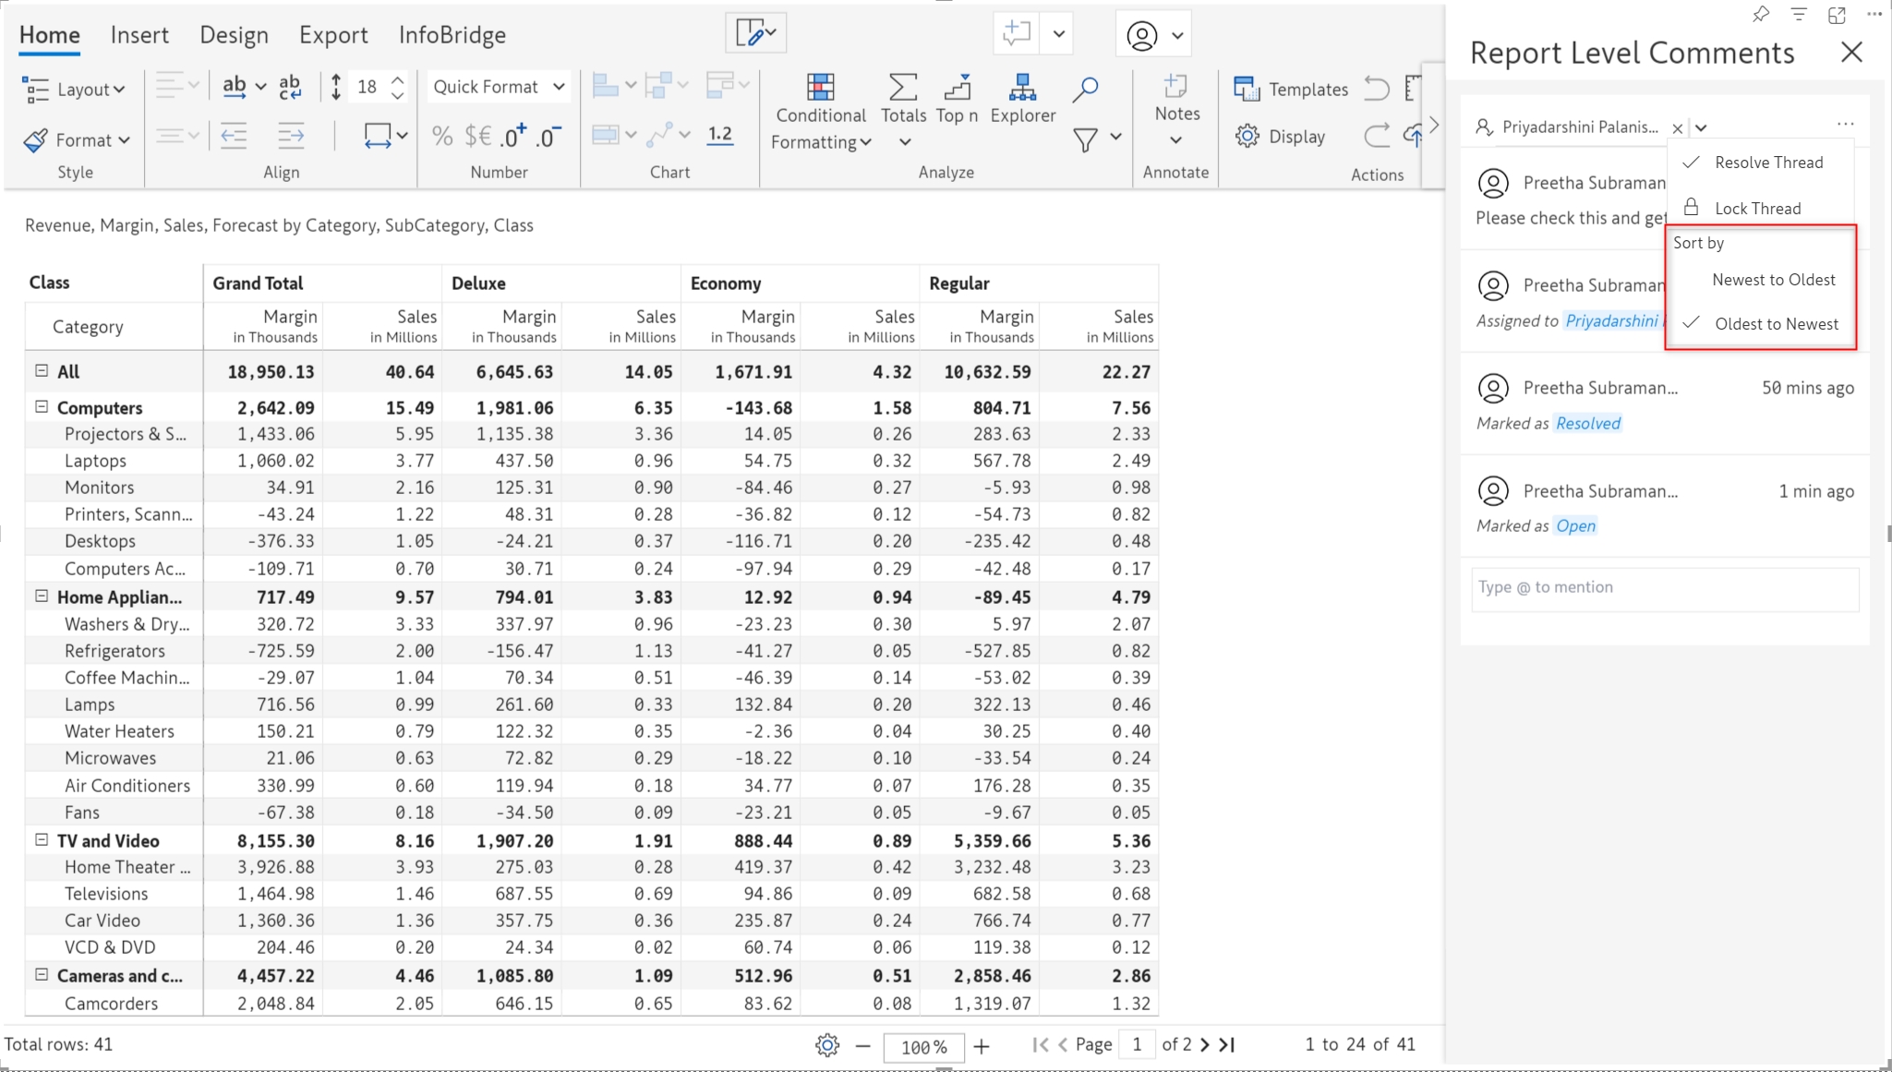The height and width of the screenshot is (1072, 1892).
Task: Open Templates from the ribbon
Action: click(1291, 89)
